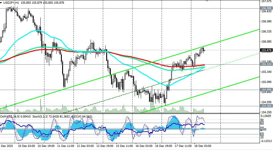Click the 154.900 horizontal level label
273x150 pixels.
click(x=266, y=90)
